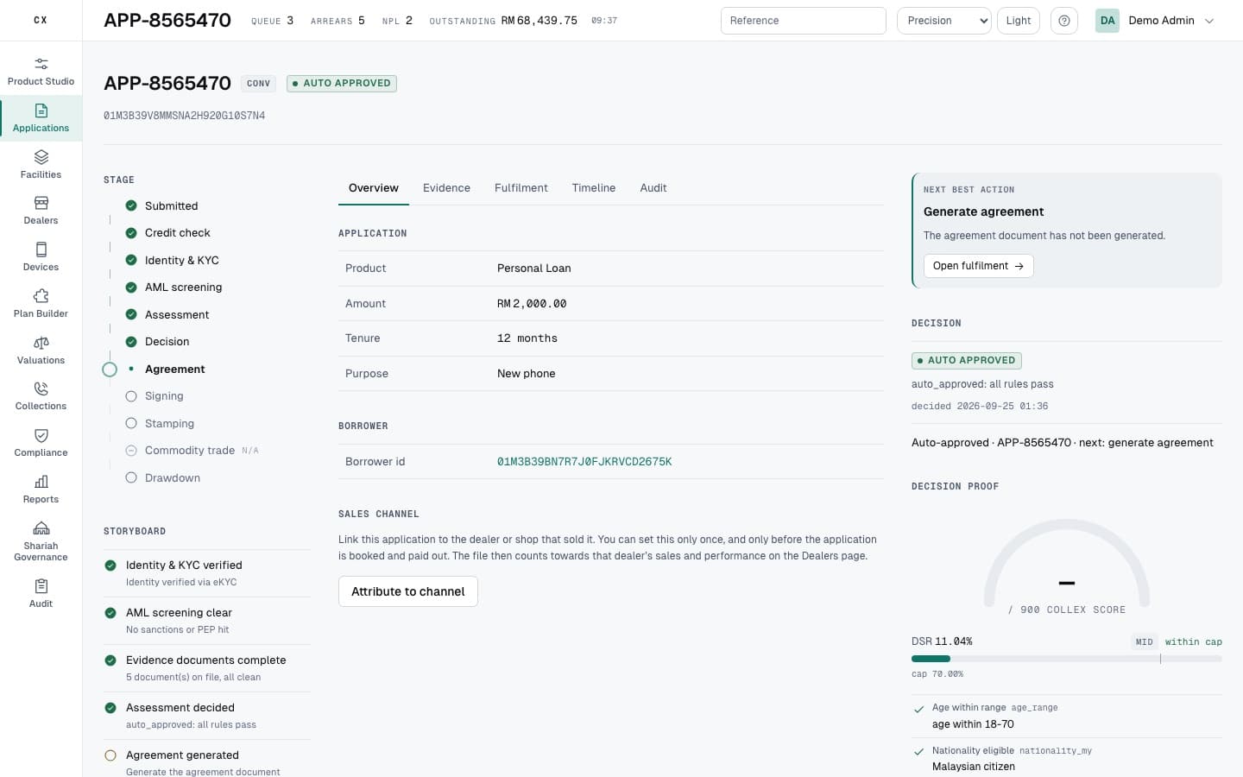Viewport: 1243px width, 777px height.
Task: Open Audit from the sidebar
Action: pyautogui.click(x=41, y=594)
